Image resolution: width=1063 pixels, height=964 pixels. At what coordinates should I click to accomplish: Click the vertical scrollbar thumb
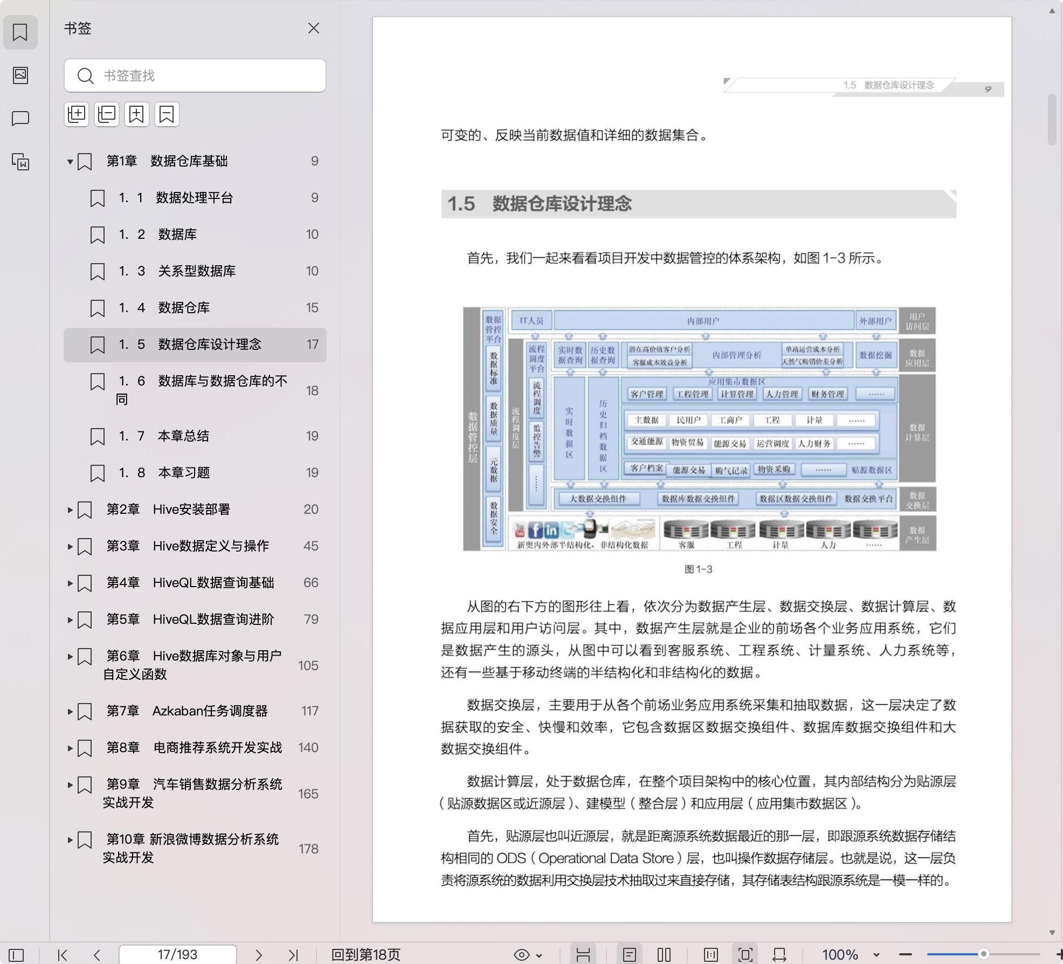click(x=1052, y=120)
